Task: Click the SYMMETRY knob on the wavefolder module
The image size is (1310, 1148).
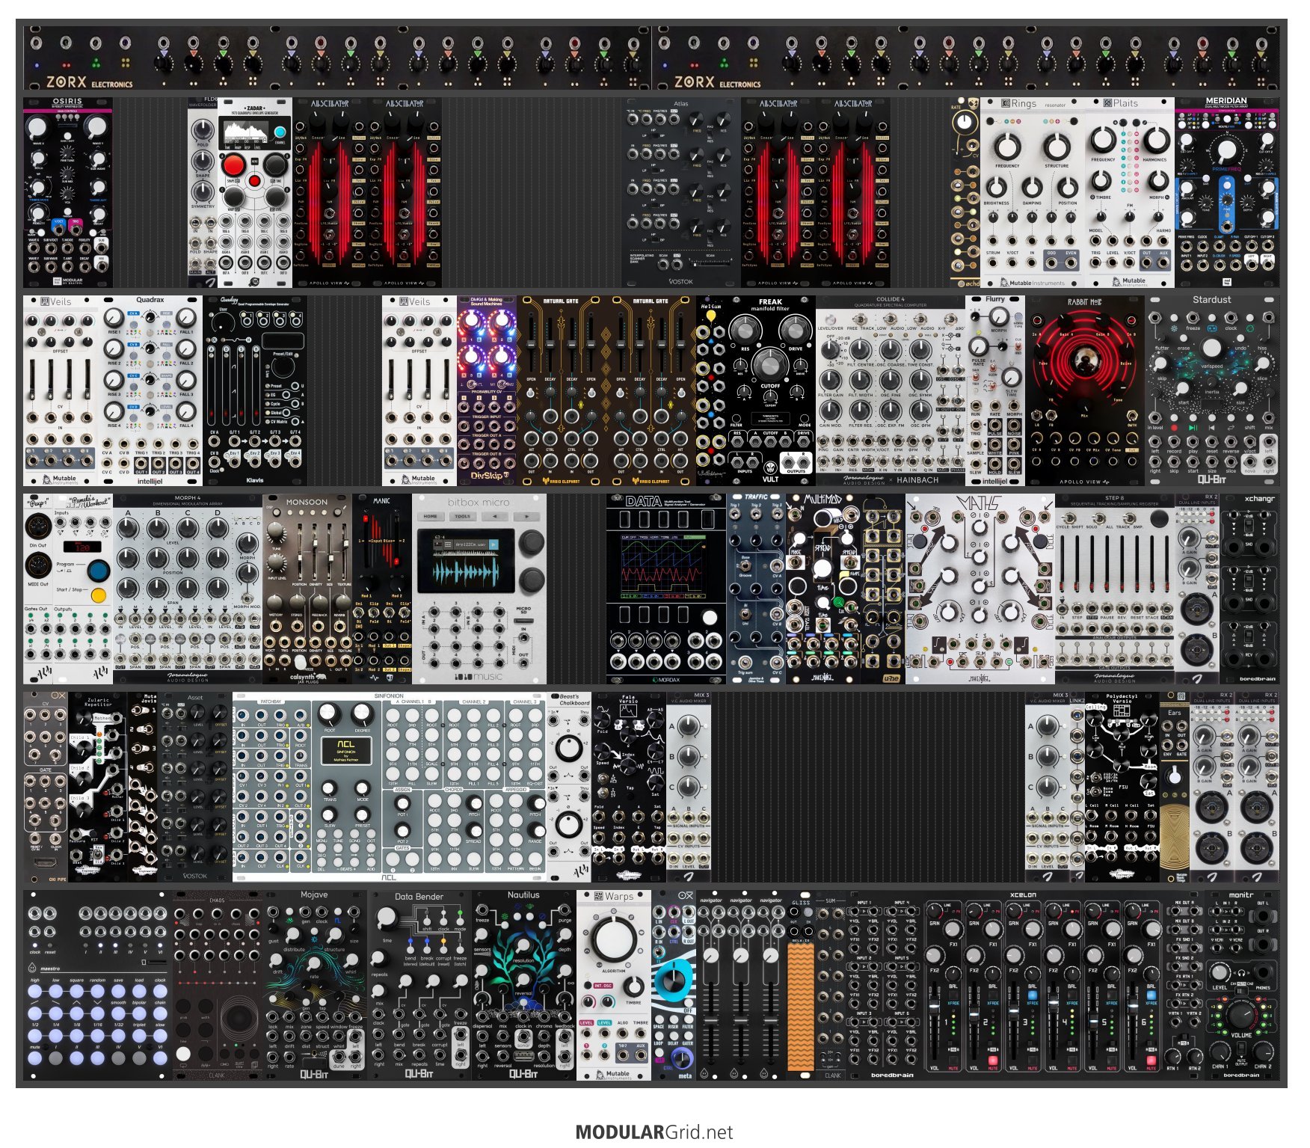Action: pyautogui.click(x=203, y=191)
